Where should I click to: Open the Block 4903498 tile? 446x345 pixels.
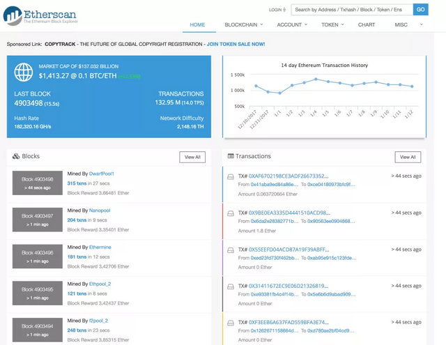[38, 183]
